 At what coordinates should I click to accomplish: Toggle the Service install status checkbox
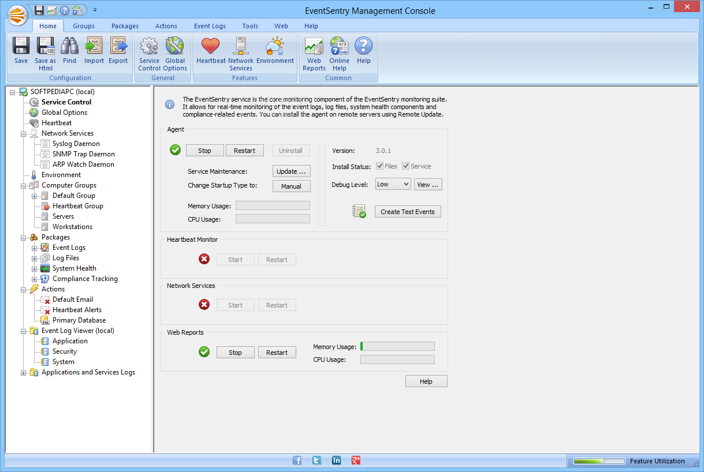(x=406, y=166)
